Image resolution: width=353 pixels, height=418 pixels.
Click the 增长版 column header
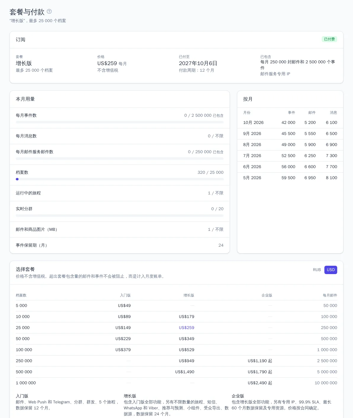click(x=189, y=295)
